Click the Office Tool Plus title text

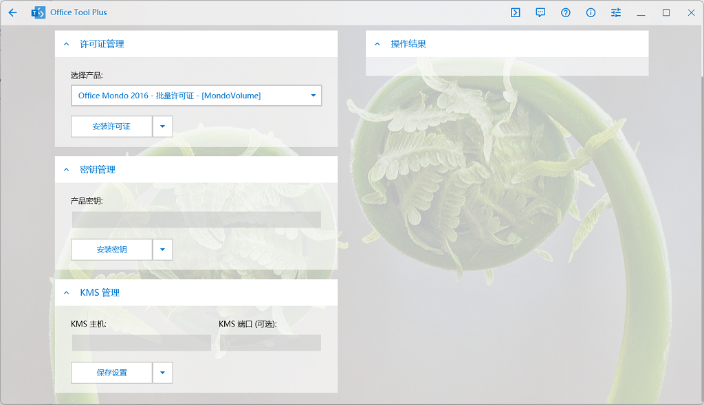point(78,12)
